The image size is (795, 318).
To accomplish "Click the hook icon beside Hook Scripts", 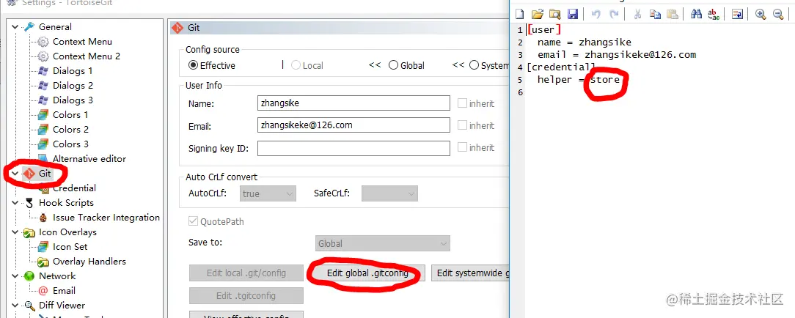I will pyautogui.click(x=29, y=203).
